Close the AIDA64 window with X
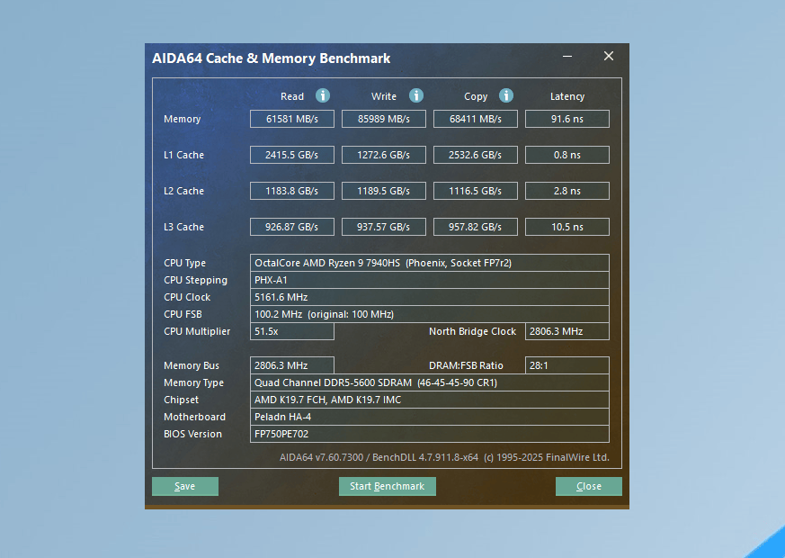The image size is (785, 558). (608, 56)
